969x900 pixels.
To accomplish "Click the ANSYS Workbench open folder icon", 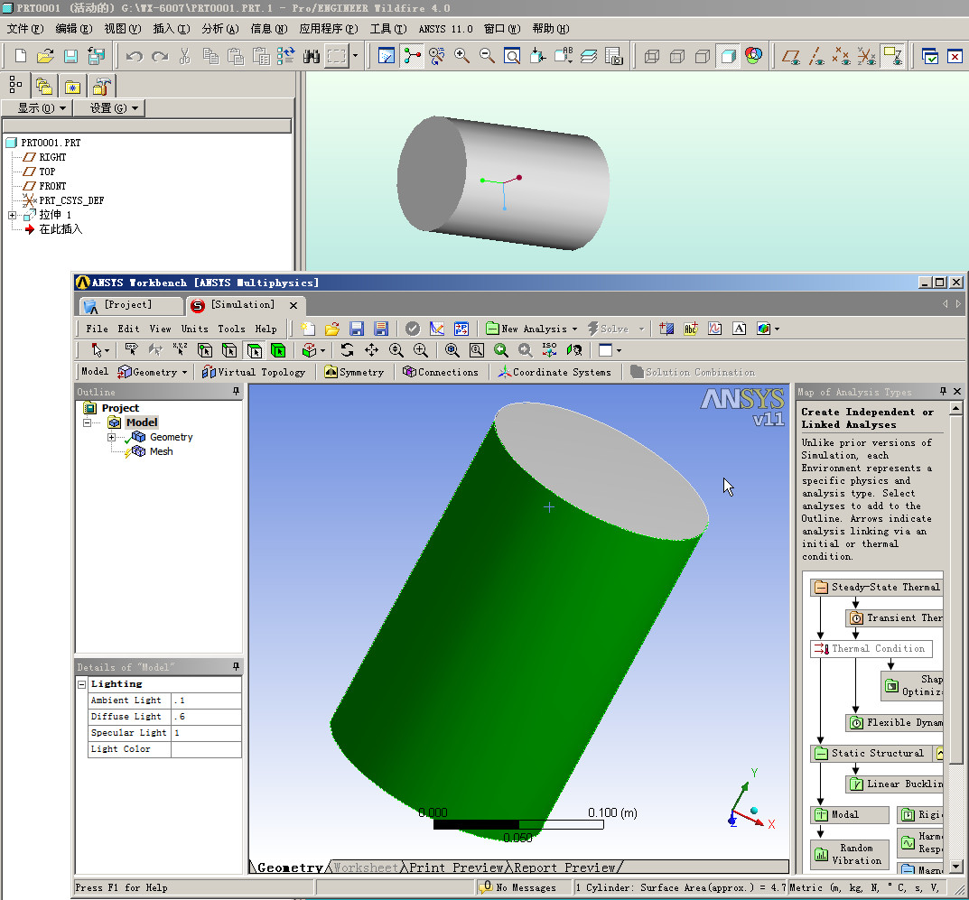I will (331, 329).
